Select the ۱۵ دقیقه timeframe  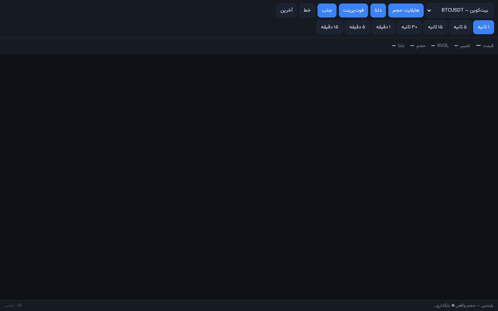(330, 27)
